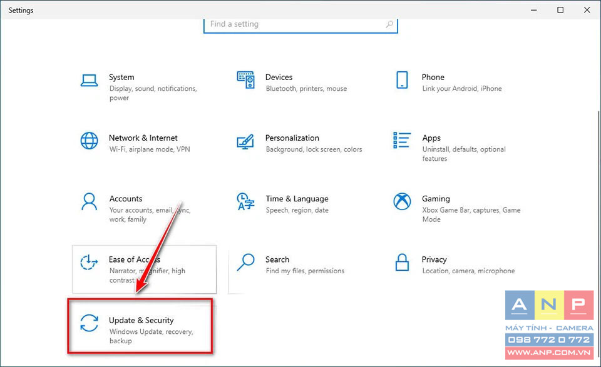The width and height of the screenshot is (601, 367).
Task: Select the Search magnifying glass category icon
Action: [245, 262]
